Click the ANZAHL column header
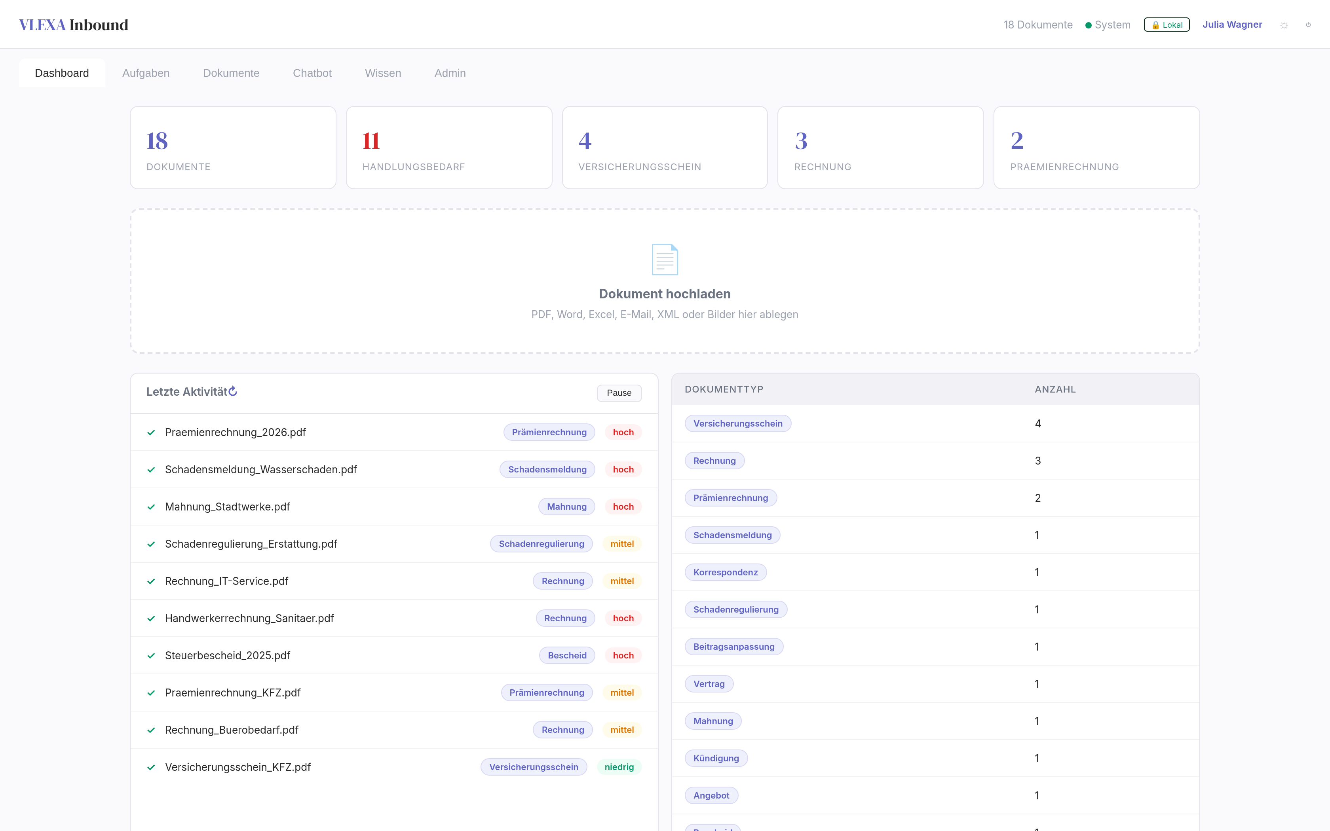 (1055, 389)
